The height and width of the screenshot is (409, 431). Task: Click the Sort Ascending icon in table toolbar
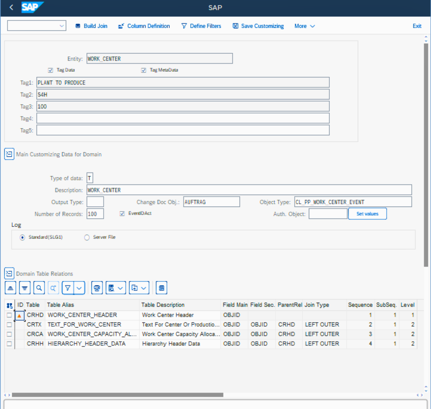[10, 288]
